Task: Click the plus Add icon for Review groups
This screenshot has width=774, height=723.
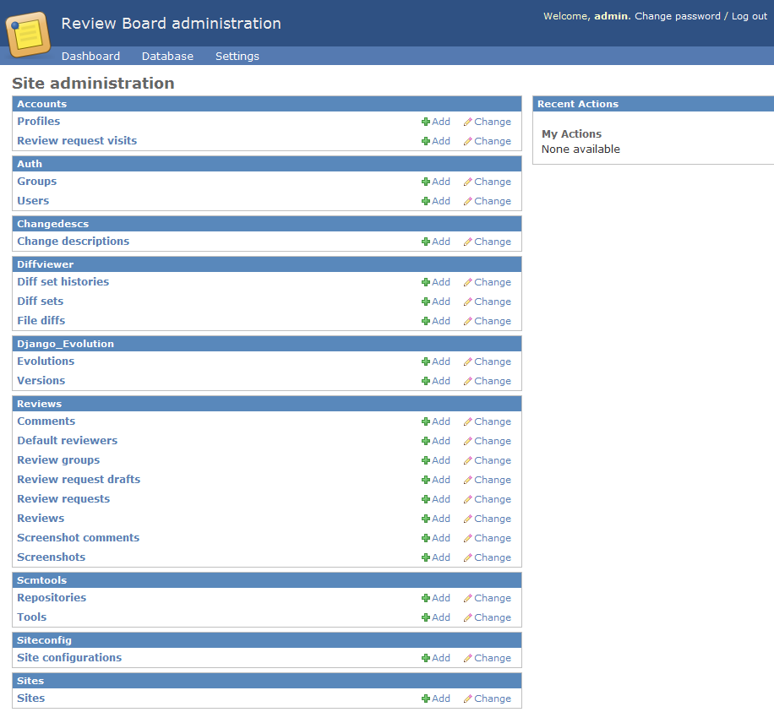Action: click(426, 460)
